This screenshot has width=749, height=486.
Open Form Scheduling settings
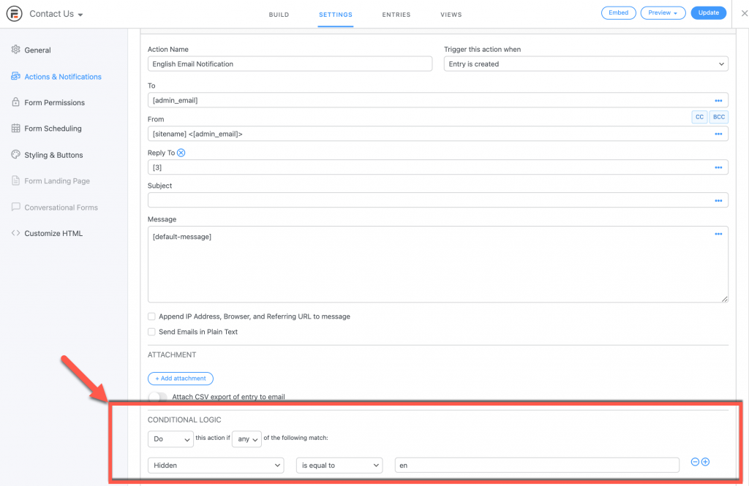pos(53,129)
